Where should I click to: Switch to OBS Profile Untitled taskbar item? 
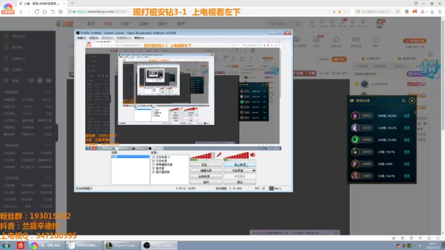(x=160, y=245)
